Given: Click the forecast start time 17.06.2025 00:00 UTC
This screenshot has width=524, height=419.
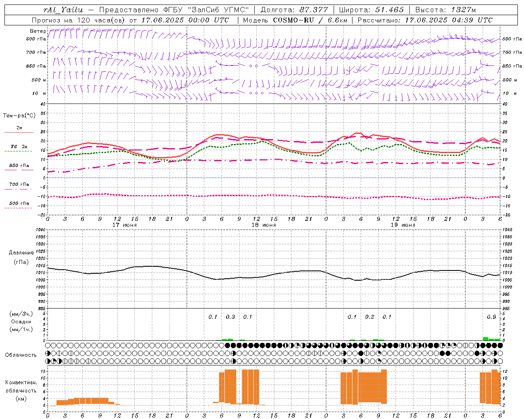Looking at the screenshot, I should 185,20.
